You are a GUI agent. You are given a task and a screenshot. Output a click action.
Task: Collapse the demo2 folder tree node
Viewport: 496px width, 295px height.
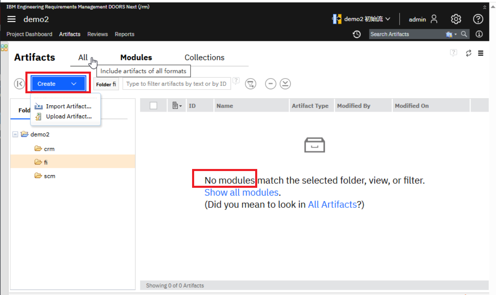coord(16,134)
